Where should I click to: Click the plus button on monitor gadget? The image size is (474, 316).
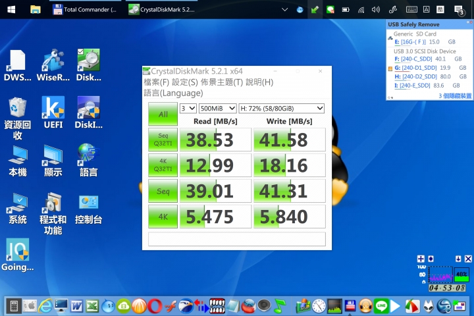(x=421, y=259)
